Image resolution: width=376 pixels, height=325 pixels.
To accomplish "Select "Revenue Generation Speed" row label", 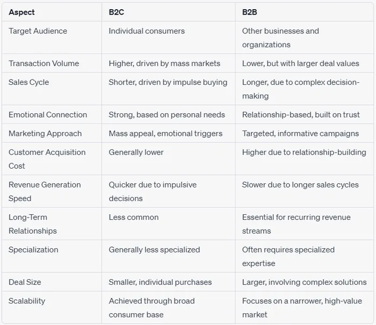I will click(45, 191).
